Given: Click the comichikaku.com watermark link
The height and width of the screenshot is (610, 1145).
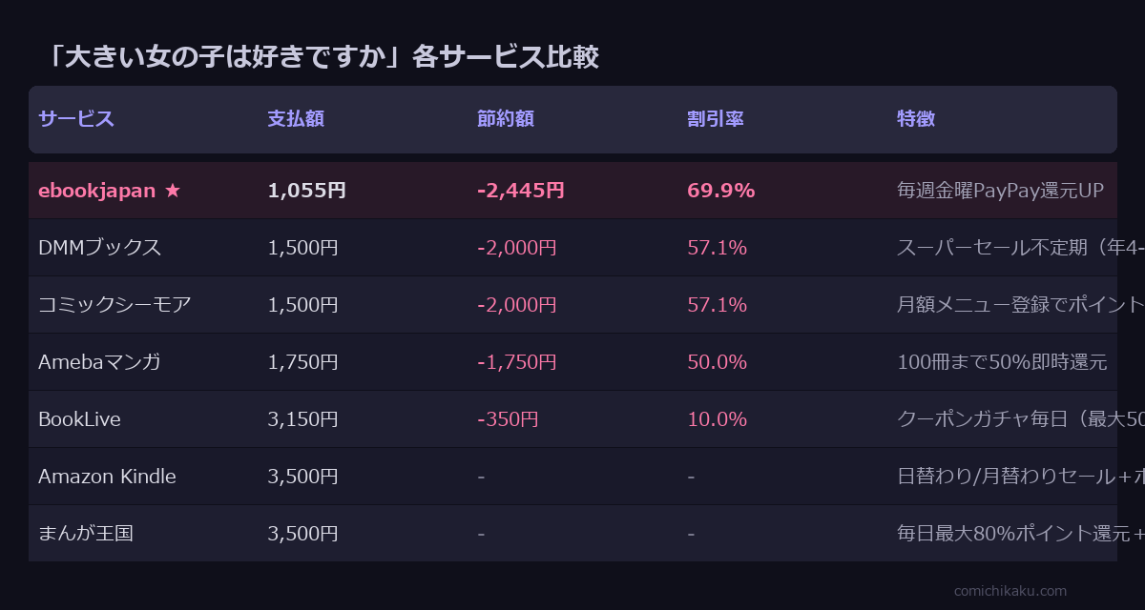Looking at the screenshot, I should pyautogui.click(x=1010, y=591).
